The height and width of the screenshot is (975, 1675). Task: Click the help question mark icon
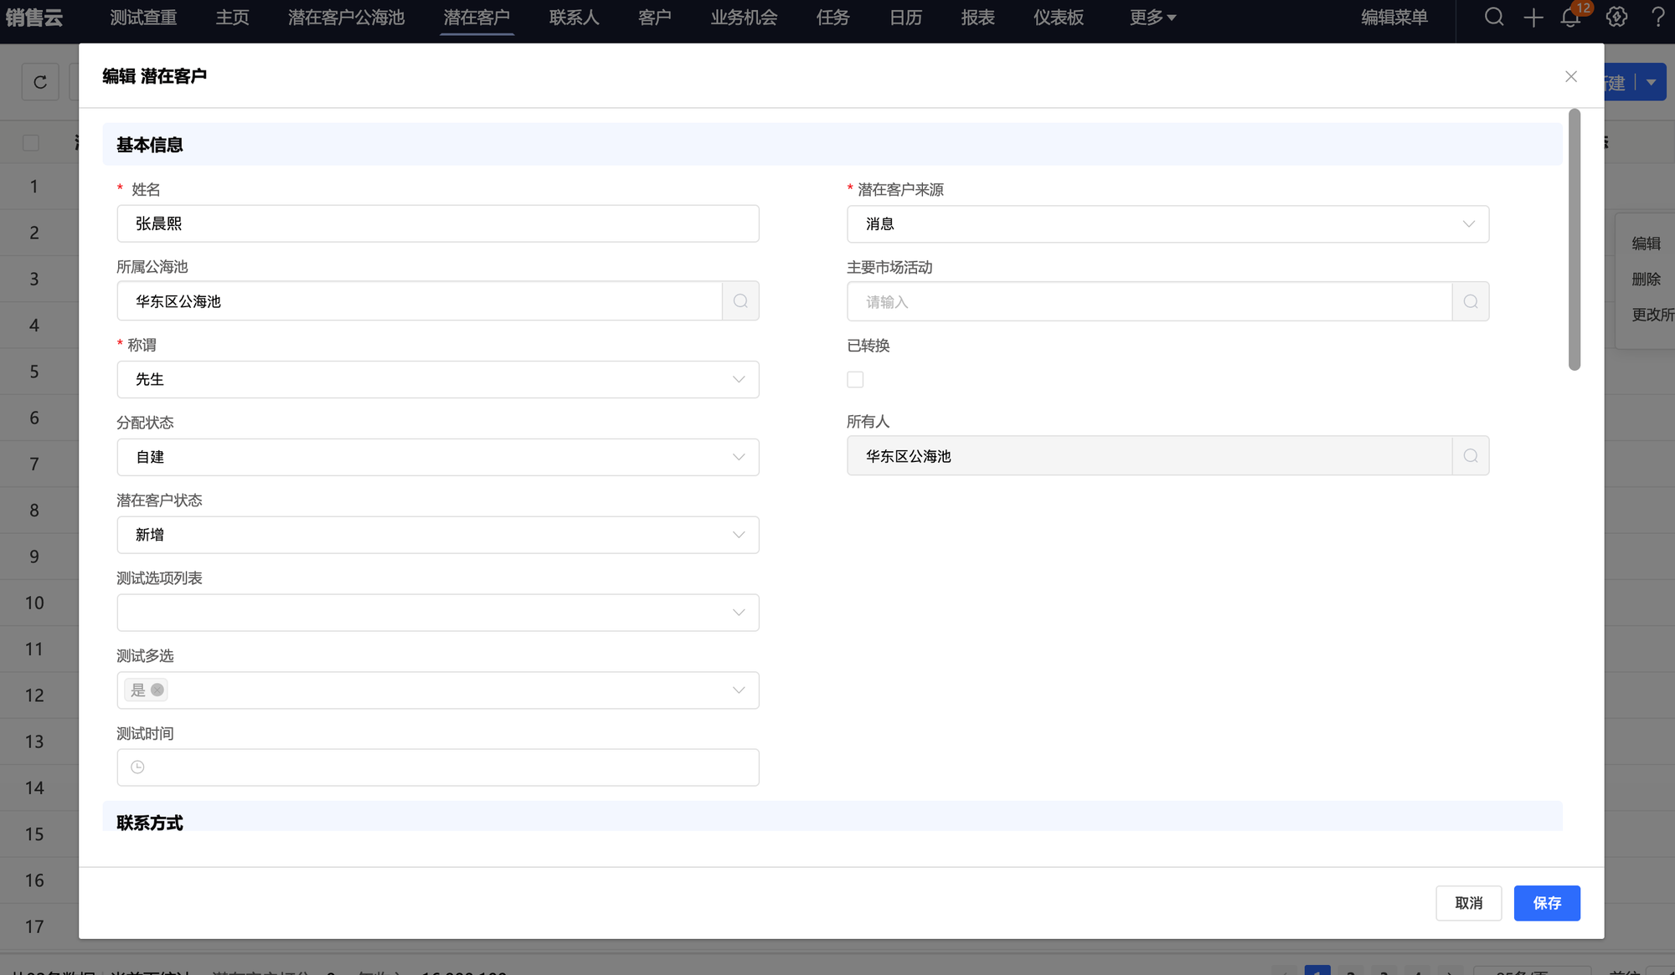[1657, 17]
